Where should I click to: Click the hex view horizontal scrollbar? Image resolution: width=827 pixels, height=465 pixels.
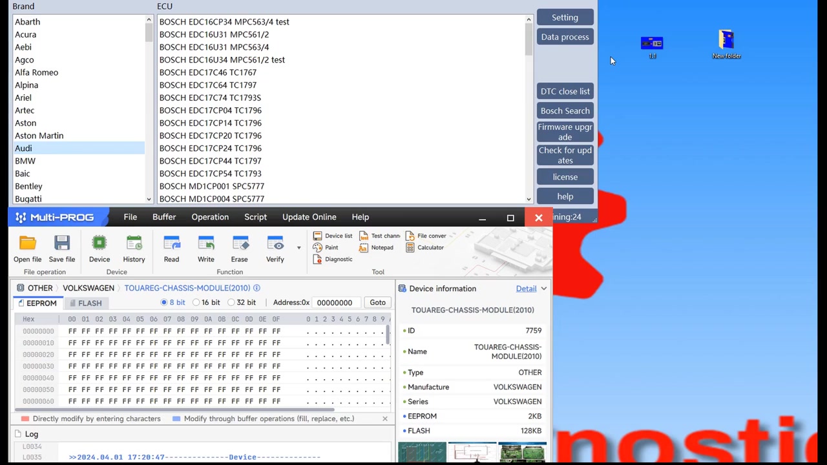click(x=174, y=409)
